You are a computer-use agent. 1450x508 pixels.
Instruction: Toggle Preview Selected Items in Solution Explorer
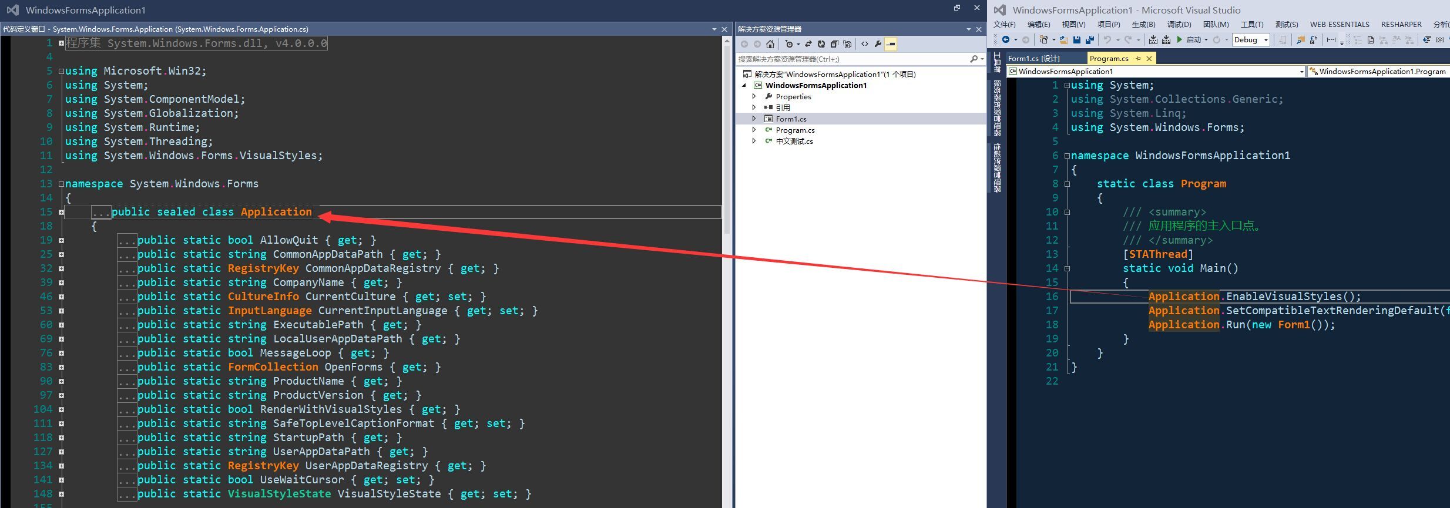[x=891, y=44]
